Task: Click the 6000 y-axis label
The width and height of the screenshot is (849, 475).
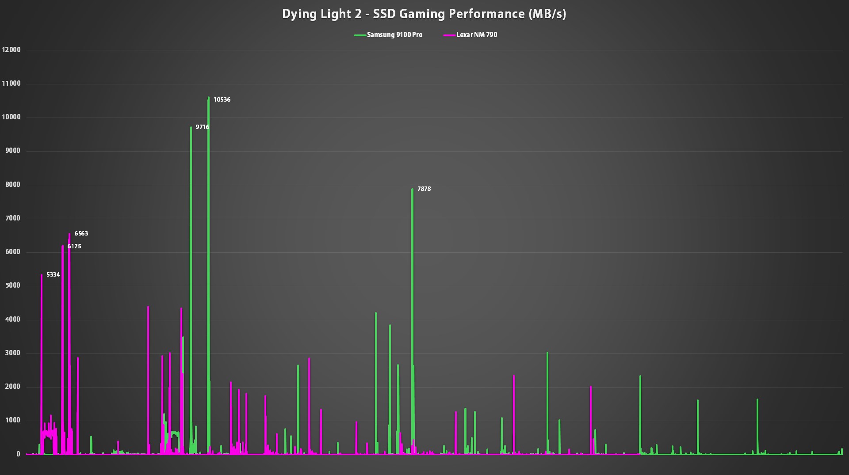Action: pyautogui.click(x=13, y=252)
